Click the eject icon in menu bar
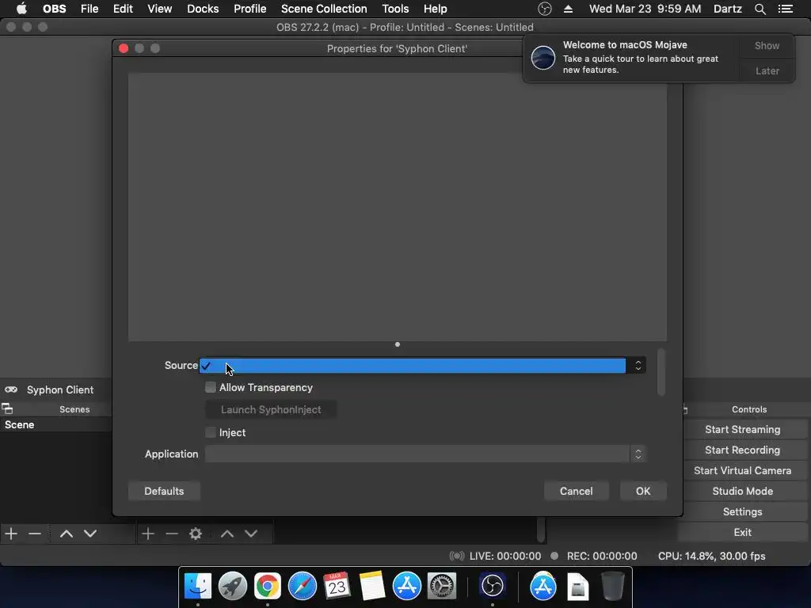 (568, 9)
